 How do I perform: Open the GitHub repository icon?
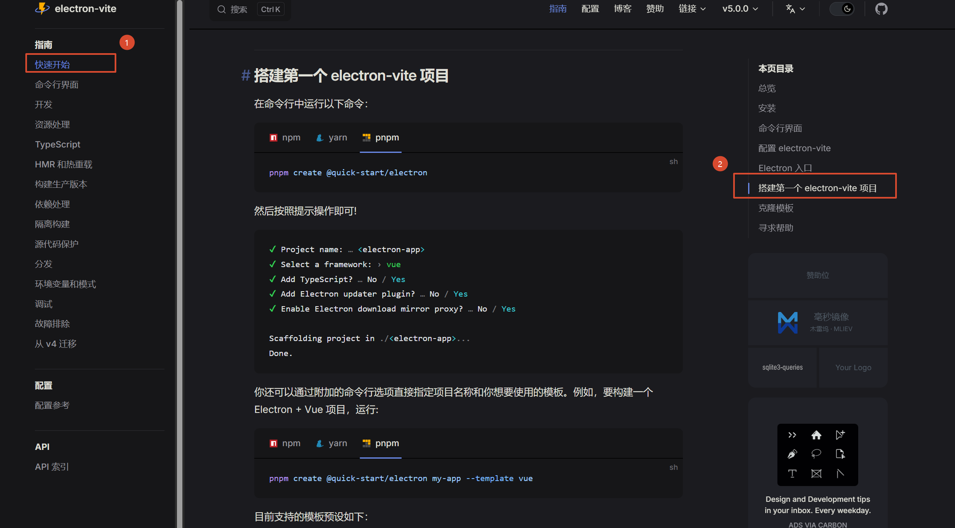coord(881,9)
